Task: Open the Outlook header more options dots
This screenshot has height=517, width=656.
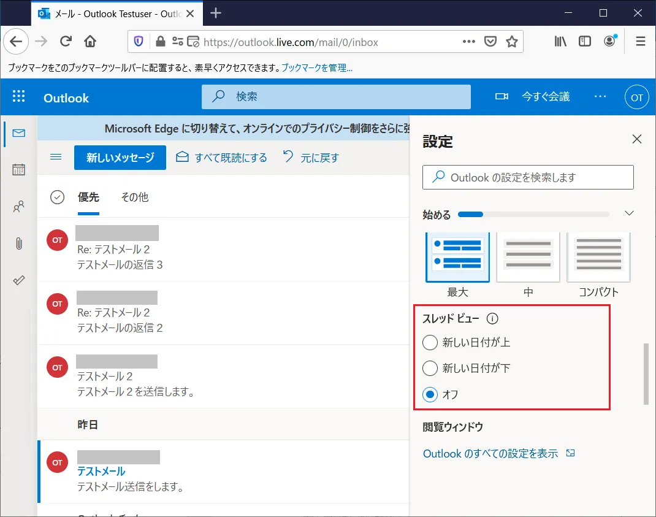Action: [x=600, y=97]
